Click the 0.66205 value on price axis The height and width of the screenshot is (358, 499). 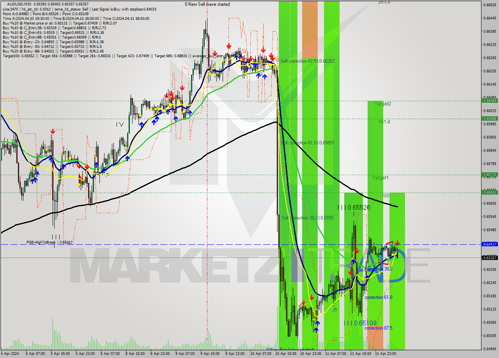pos(490,71)
